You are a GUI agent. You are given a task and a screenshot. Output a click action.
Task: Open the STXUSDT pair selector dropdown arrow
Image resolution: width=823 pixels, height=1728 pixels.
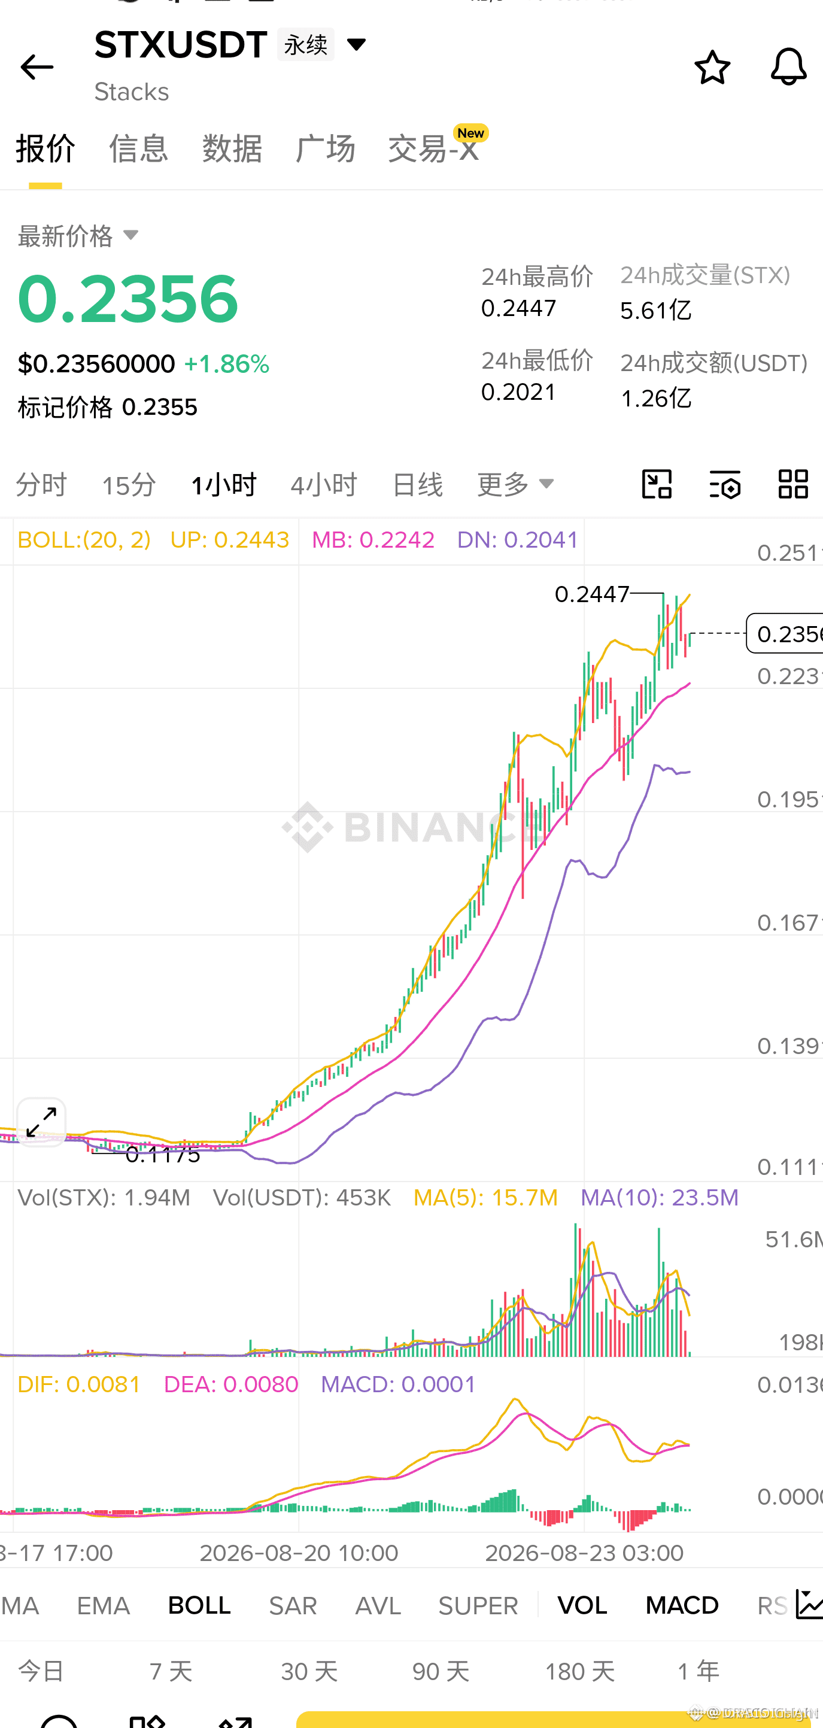pos(356,45)
